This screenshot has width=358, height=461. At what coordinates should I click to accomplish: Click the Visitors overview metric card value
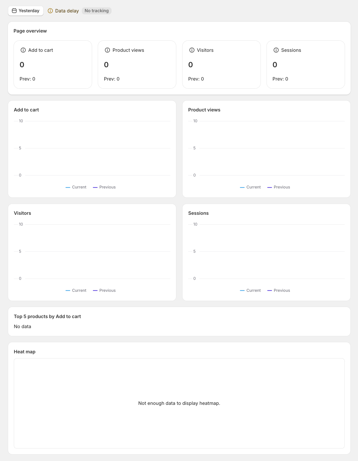point(191,65)
